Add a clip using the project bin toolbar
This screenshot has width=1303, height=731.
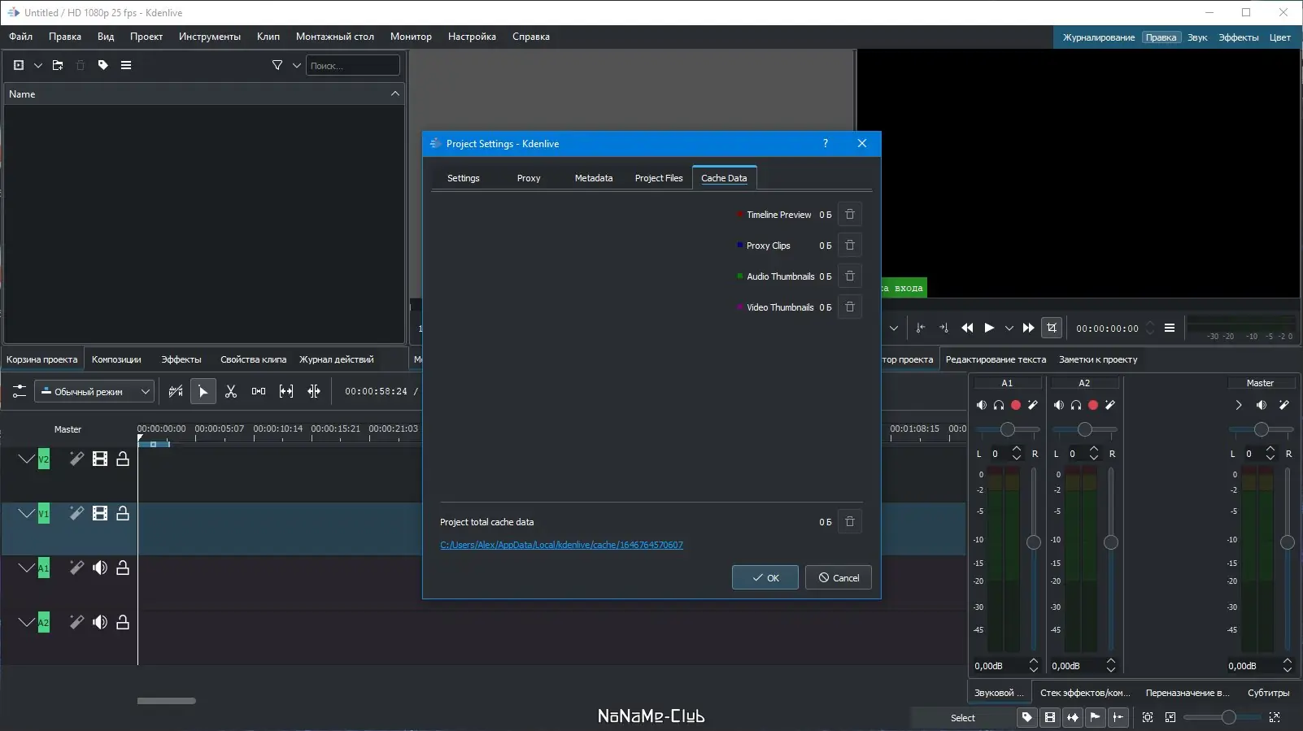(19, 65)
